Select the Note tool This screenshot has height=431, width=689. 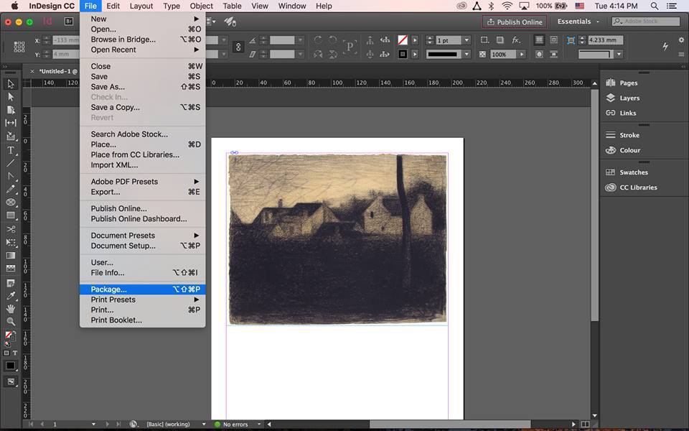click(11, 283)
